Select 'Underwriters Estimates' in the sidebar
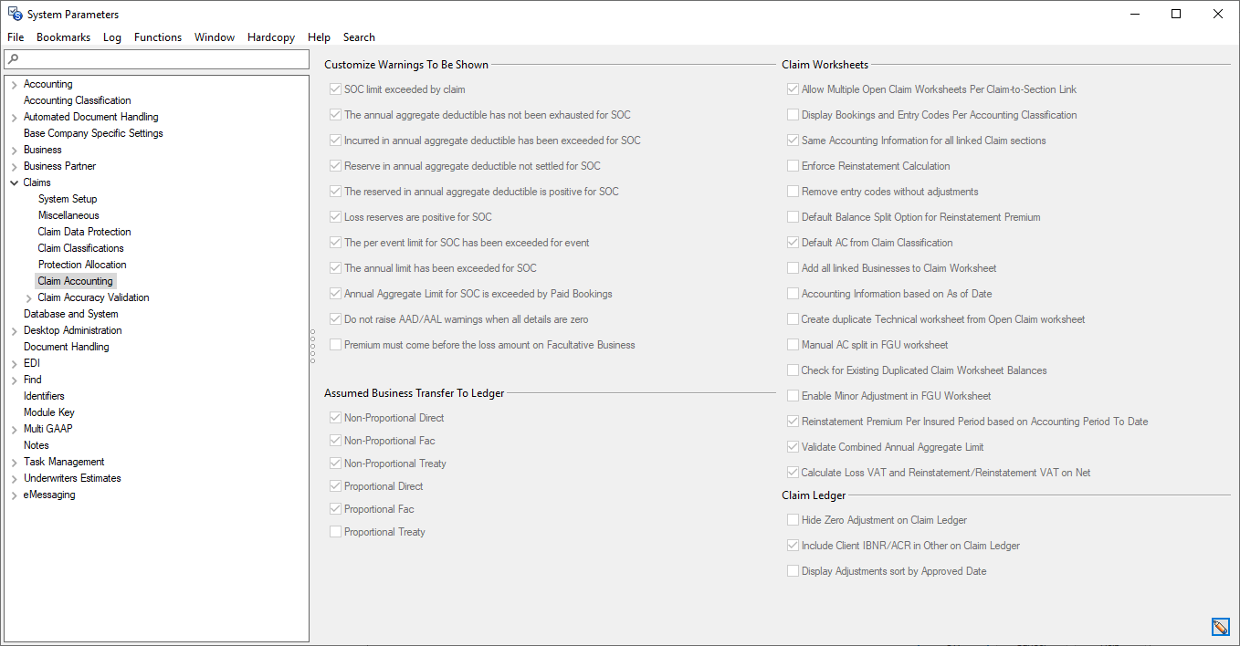Screen dimensions: 1240x646 (70, 477)
